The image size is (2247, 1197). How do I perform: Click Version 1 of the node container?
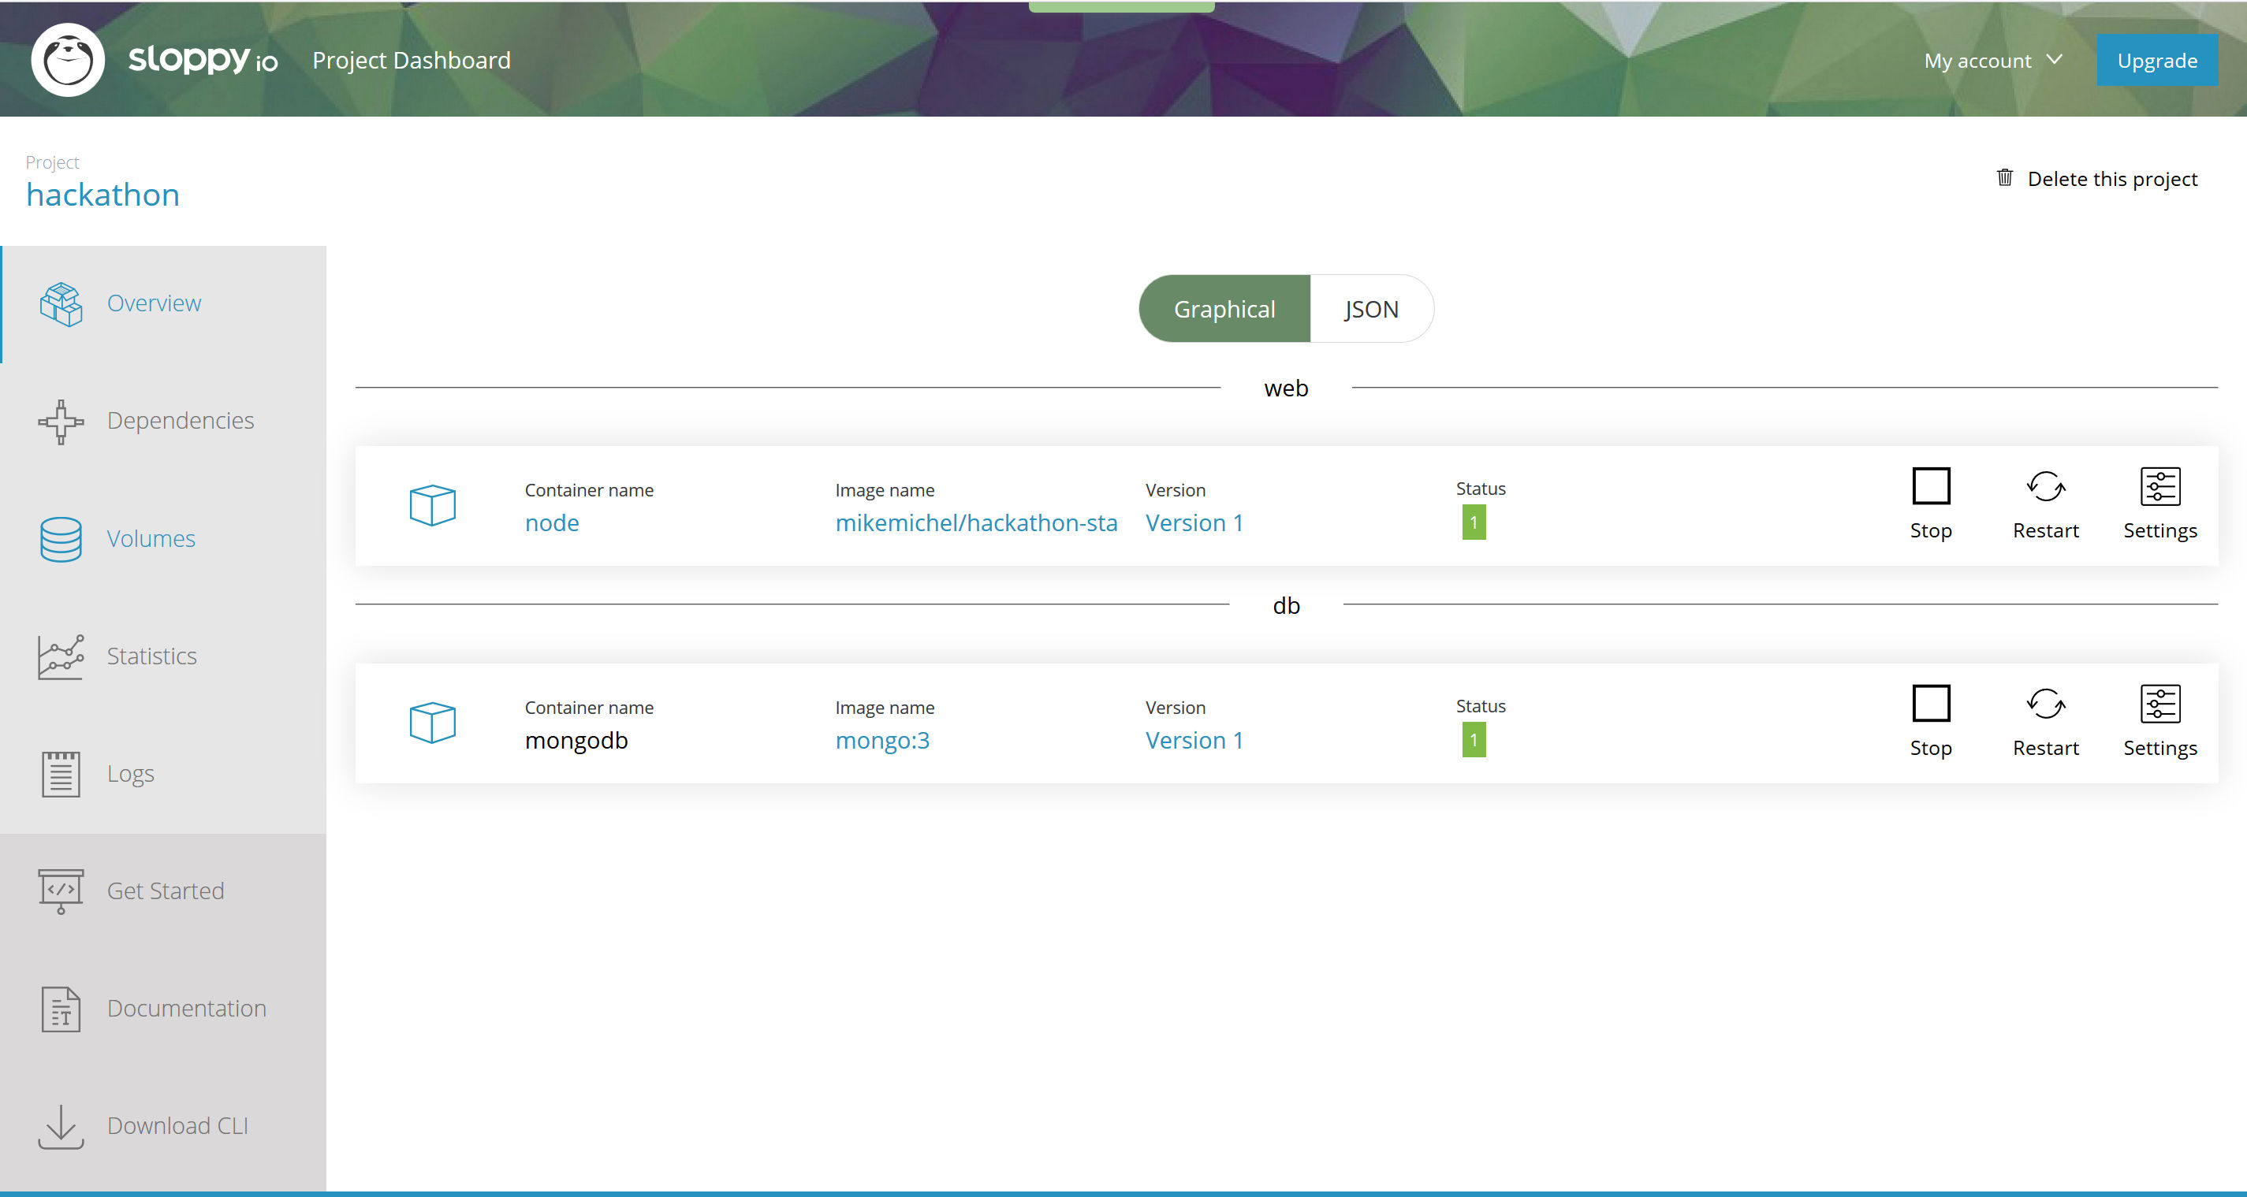pos(1194,523)
